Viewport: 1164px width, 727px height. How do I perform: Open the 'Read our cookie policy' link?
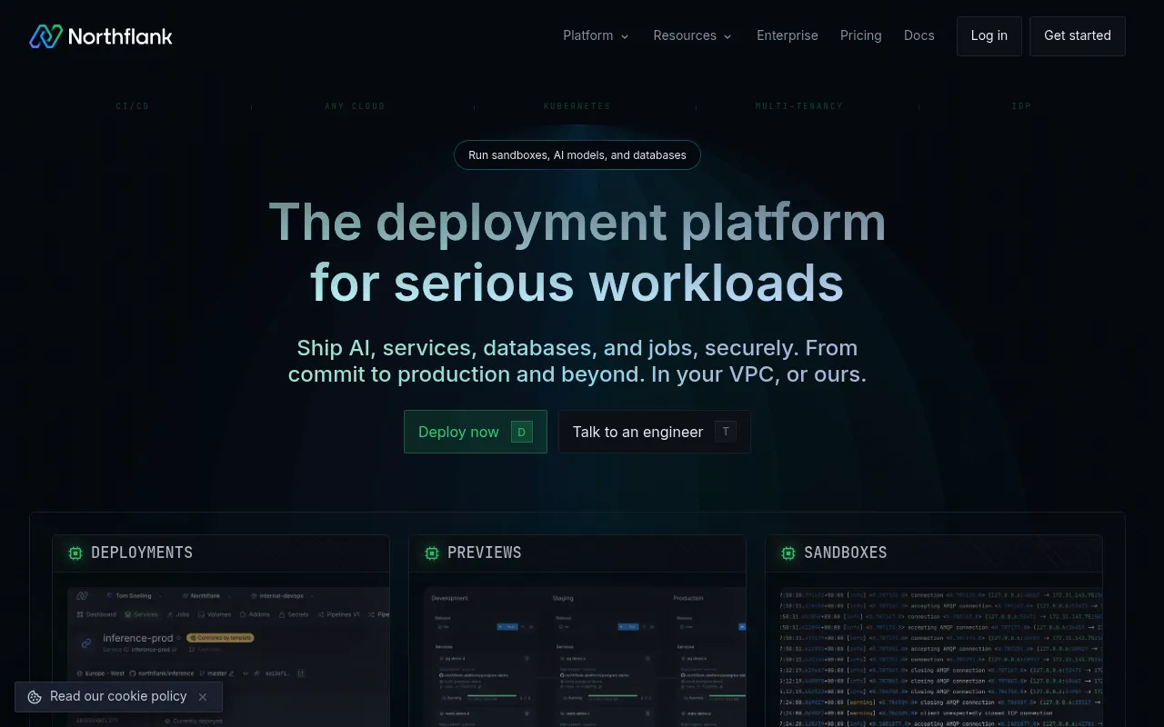tap(118, 696)
